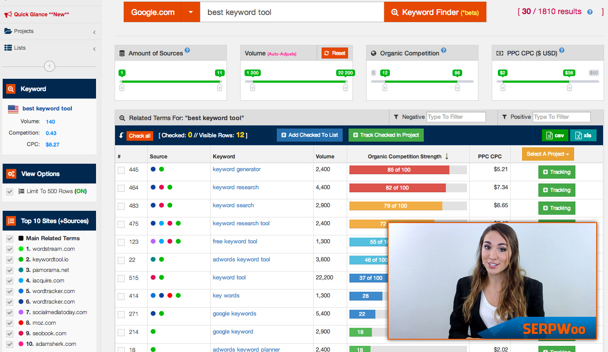Click the Positive filter funnel icon
Image resolution: width=608 pixels, height=352 pixels.
pos(504,117)
